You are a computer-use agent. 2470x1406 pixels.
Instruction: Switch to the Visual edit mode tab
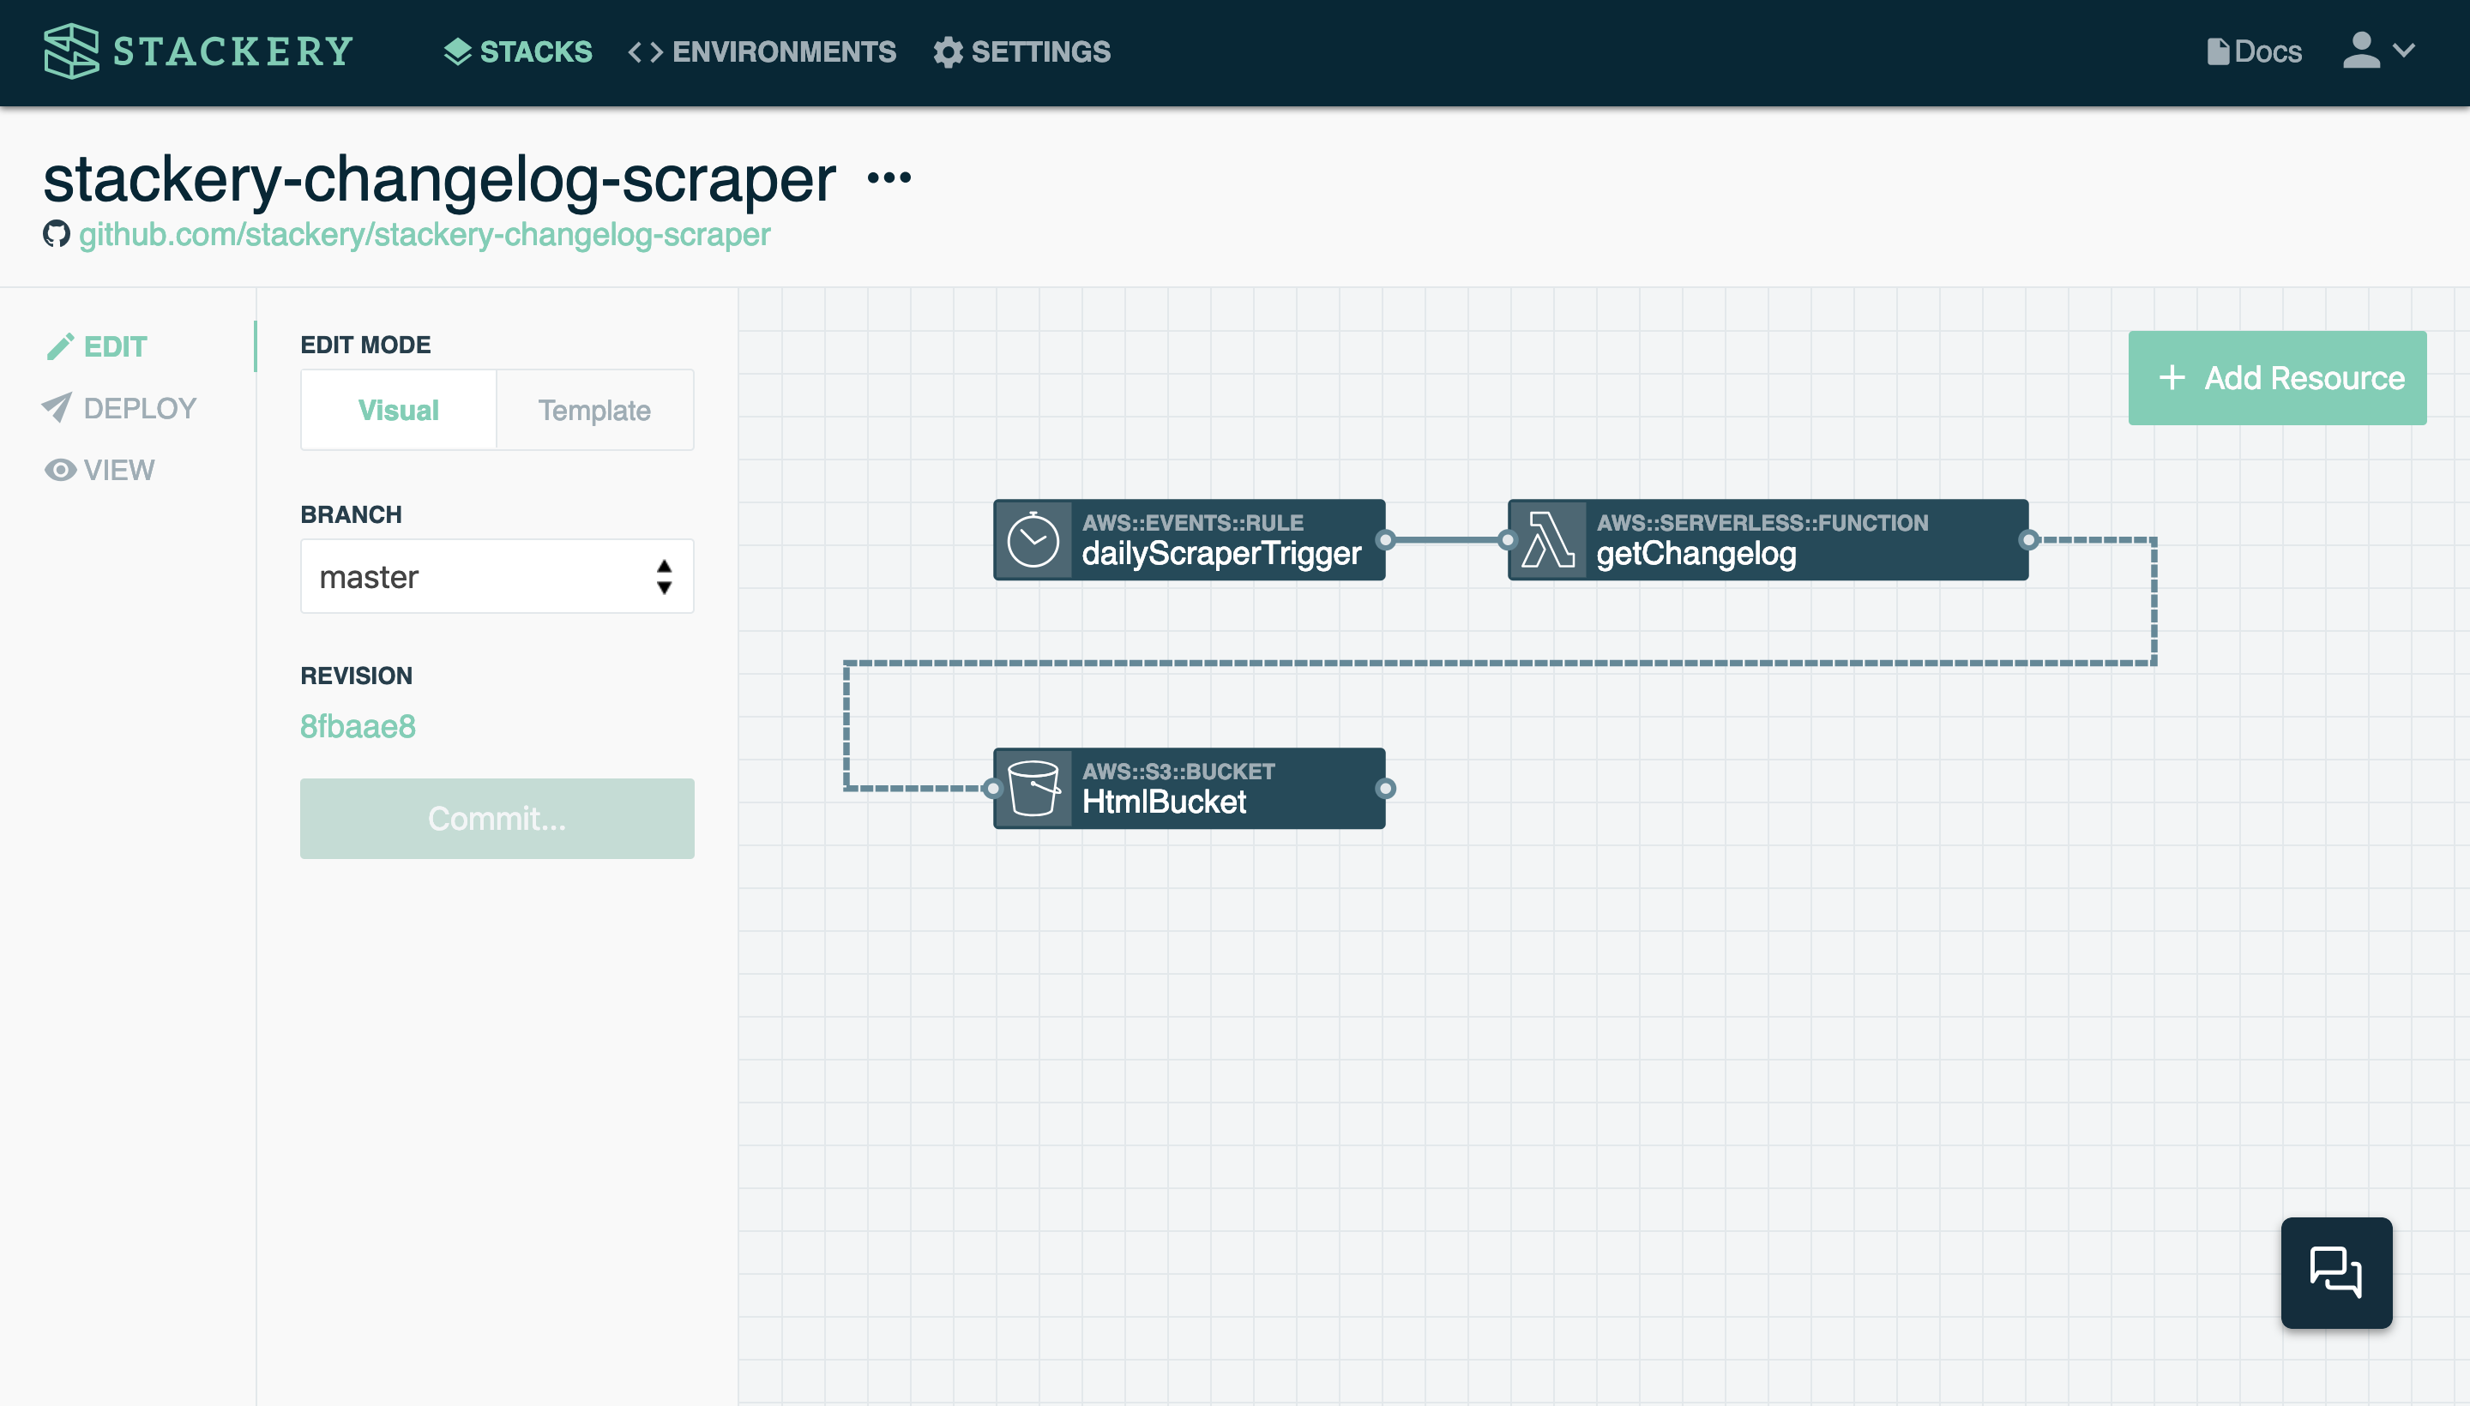coord(399,409)
